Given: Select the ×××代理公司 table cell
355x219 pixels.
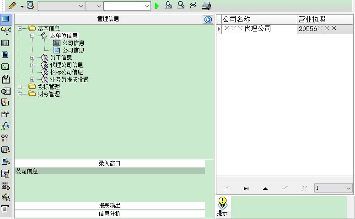Looking at the screenshot, I should (259, 29).
